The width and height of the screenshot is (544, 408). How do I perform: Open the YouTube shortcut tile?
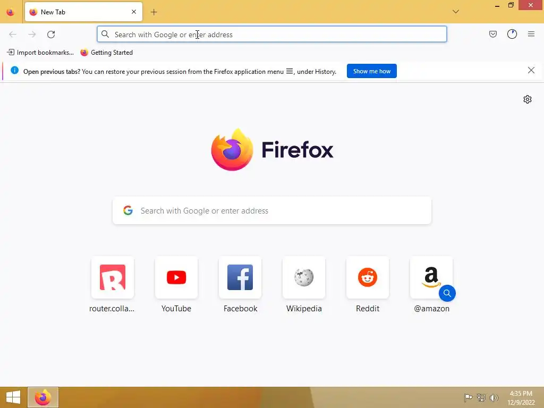tap(176, 277)
